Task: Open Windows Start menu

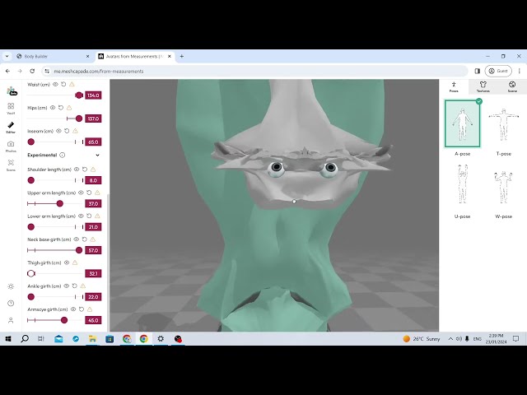Action: 7,339
